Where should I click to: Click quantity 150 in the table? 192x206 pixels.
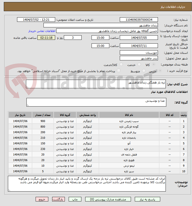[43, 143]
